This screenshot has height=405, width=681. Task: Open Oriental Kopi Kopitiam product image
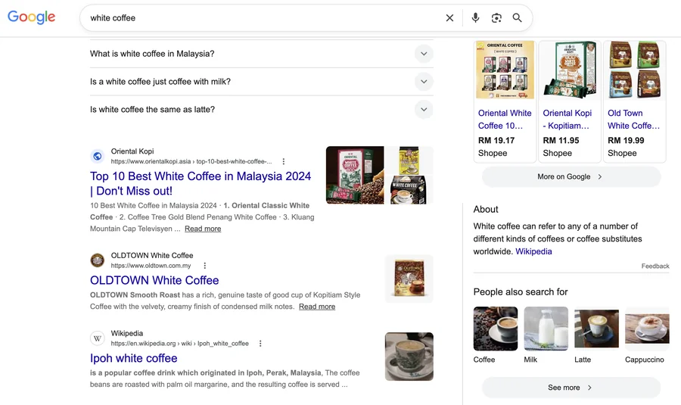[x=570, y=70]
